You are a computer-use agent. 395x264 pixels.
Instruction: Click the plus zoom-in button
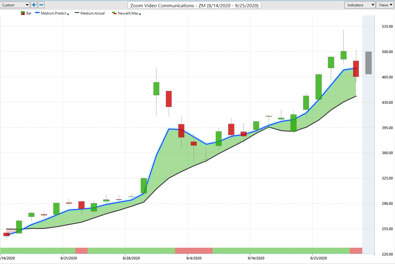(x=34, y=5)
